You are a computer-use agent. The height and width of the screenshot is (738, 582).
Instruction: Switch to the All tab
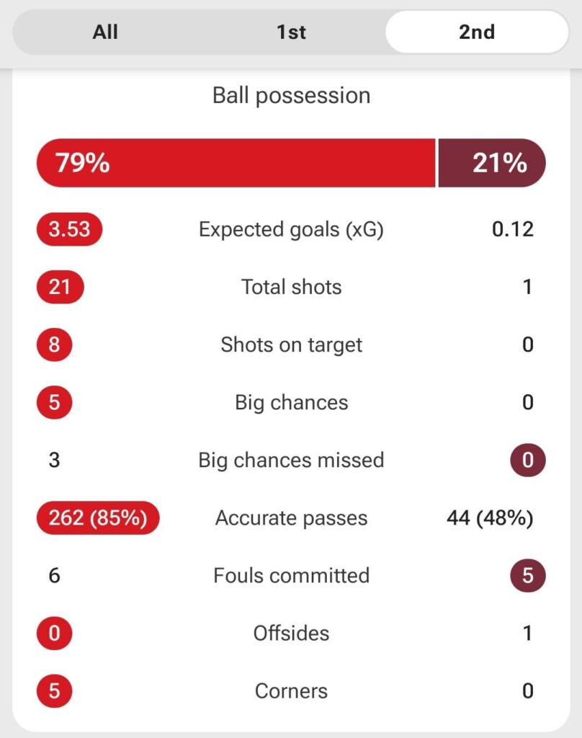click(104, 32)
